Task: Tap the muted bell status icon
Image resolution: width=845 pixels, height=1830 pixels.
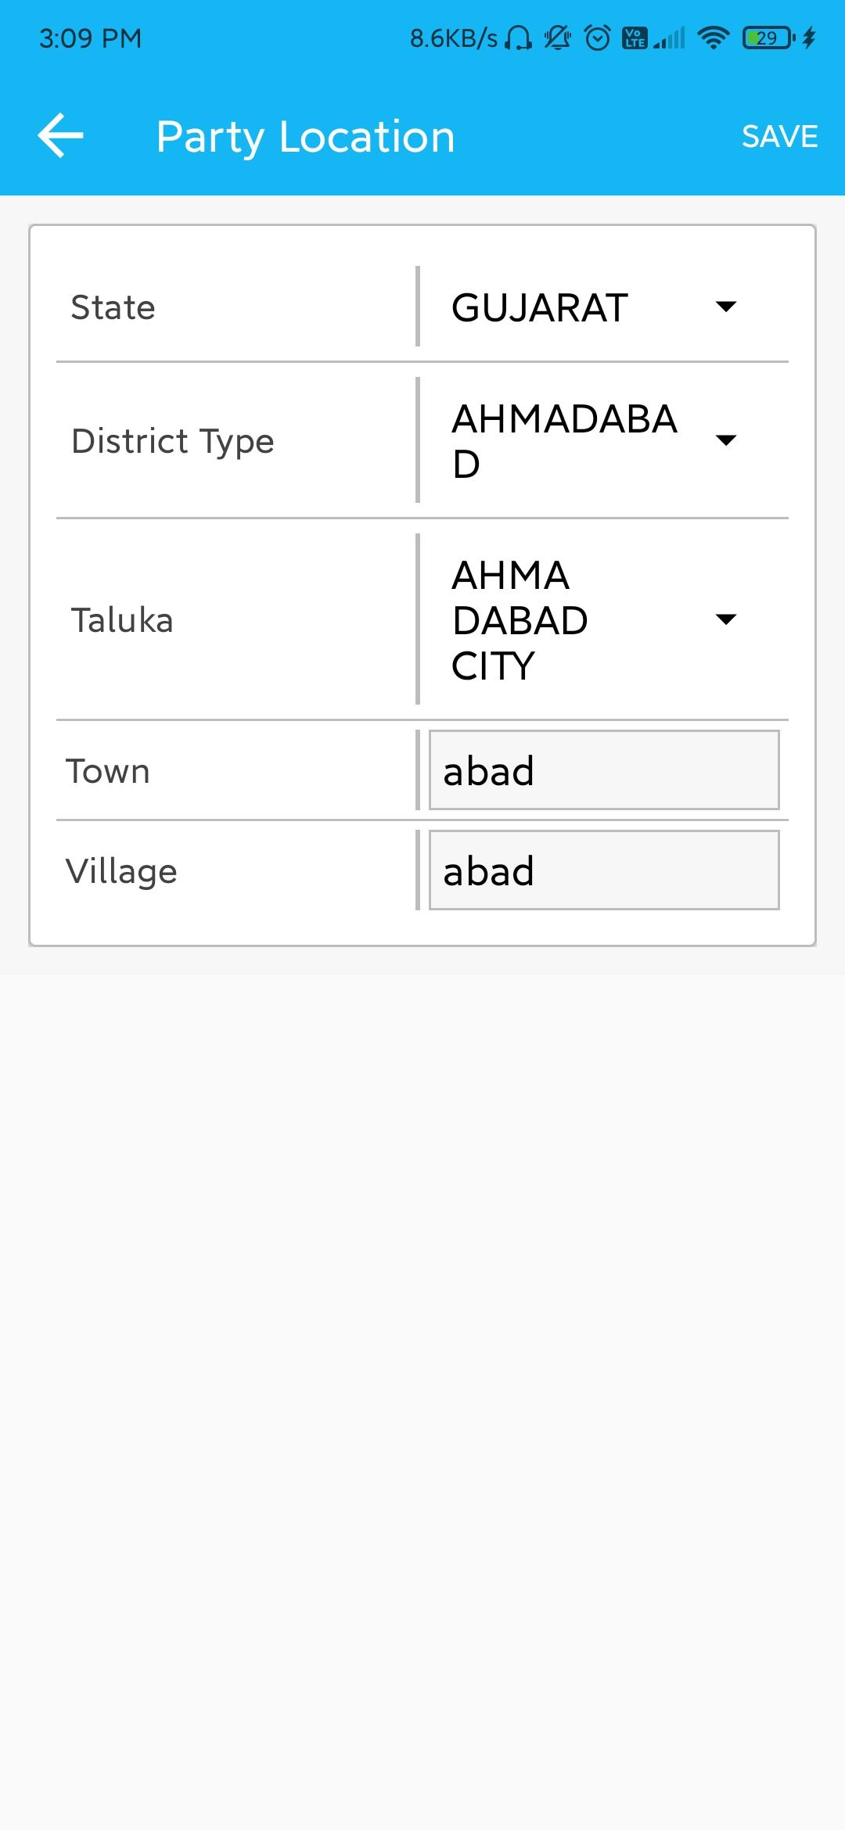Action: (x=557, y=38)
